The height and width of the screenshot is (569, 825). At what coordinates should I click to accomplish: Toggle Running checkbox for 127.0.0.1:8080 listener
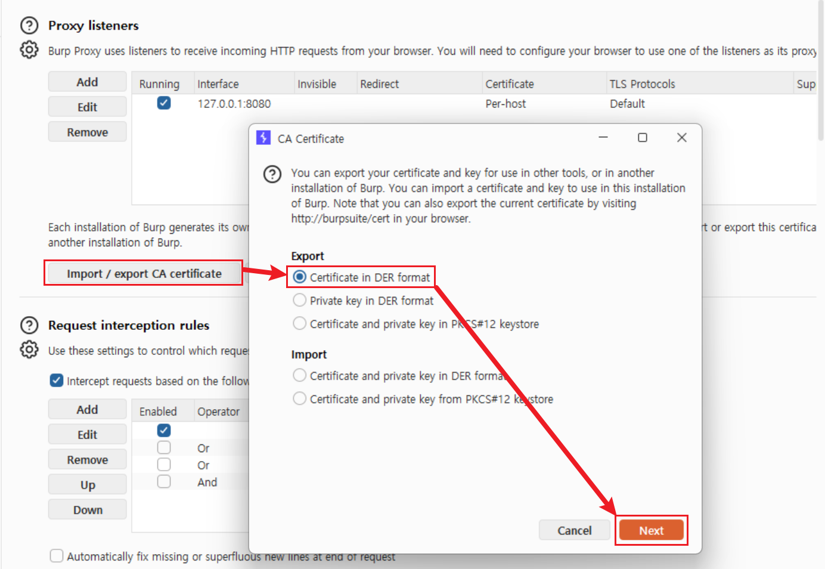point(164,103)
